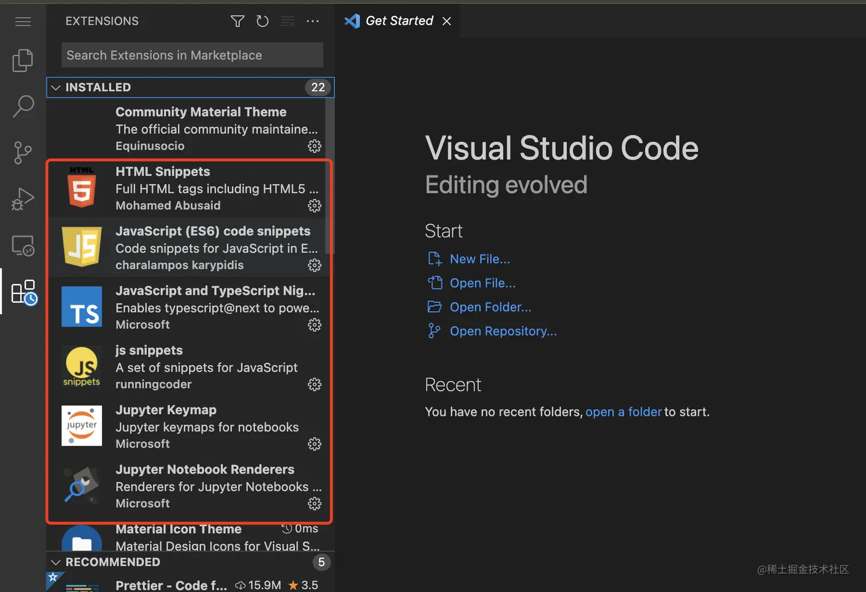Open Views and More Actions ellipsis menu
Viewport: 866px width, 592px height.
point(313,22)
